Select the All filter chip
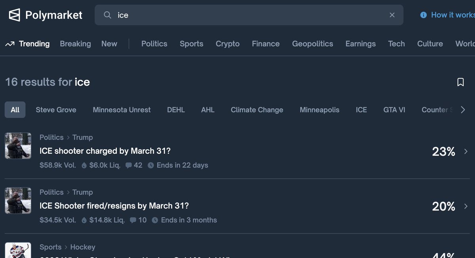This screenshot has height=258, width=475. coord(15,110)
